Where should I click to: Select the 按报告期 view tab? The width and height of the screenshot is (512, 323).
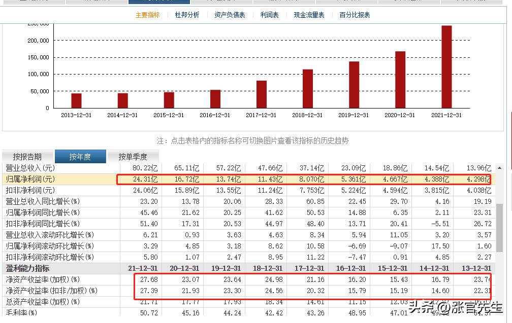tap(27, 157)
